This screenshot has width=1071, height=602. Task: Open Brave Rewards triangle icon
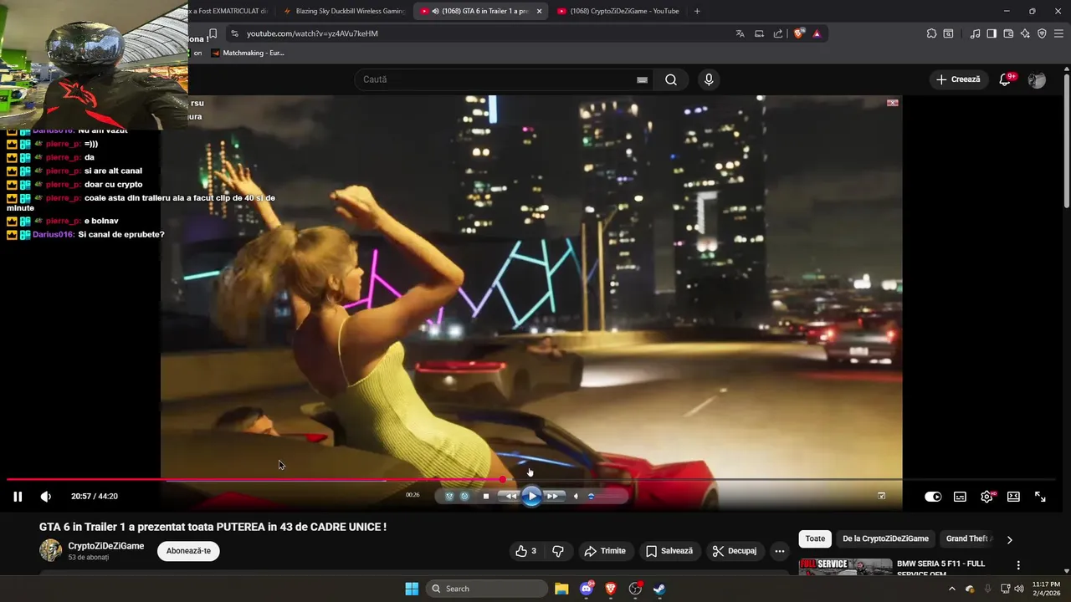point(817,33)
